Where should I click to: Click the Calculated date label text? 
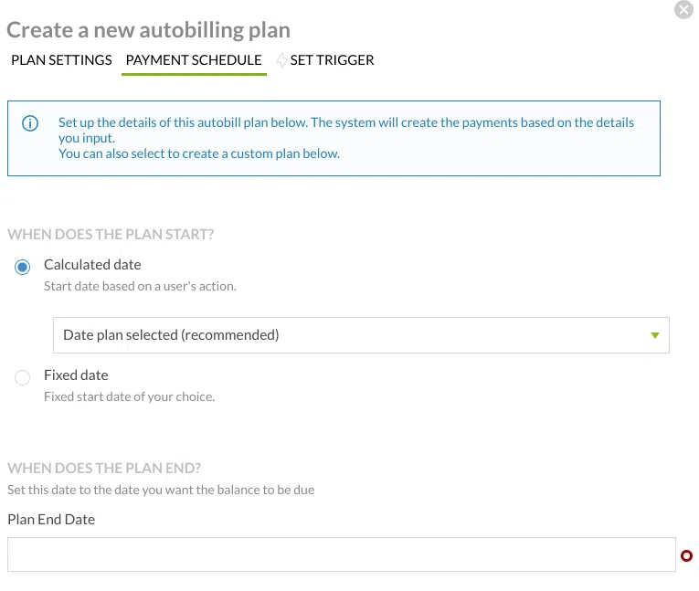click(x=92, y=265)
